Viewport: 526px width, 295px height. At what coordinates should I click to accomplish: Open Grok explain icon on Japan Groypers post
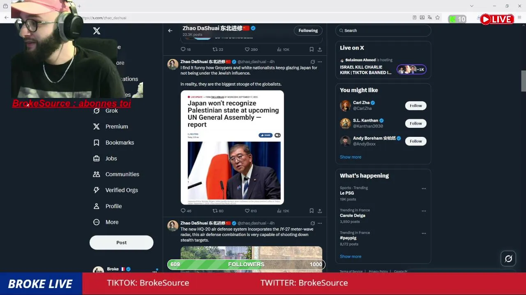tap(313, 62)
